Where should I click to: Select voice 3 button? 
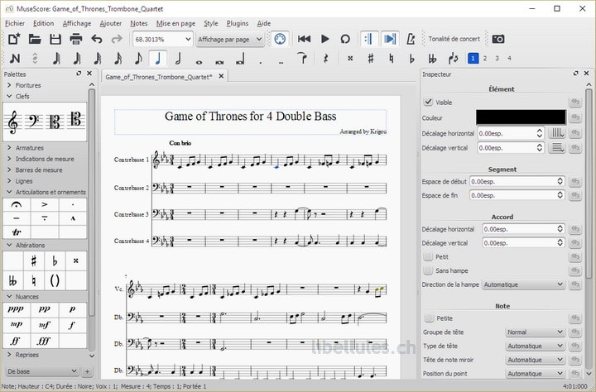(497, 58)
